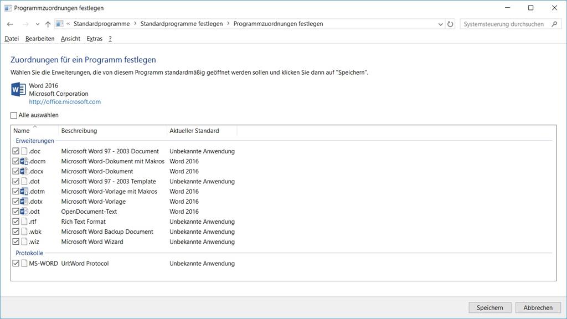The width and height of the screenshot is (567, 319).
Task: Uncheck the .docx extension checkbox
Action: point(16,172)
